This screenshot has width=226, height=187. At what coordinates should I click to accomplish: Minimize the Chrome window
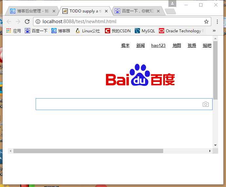186,5
